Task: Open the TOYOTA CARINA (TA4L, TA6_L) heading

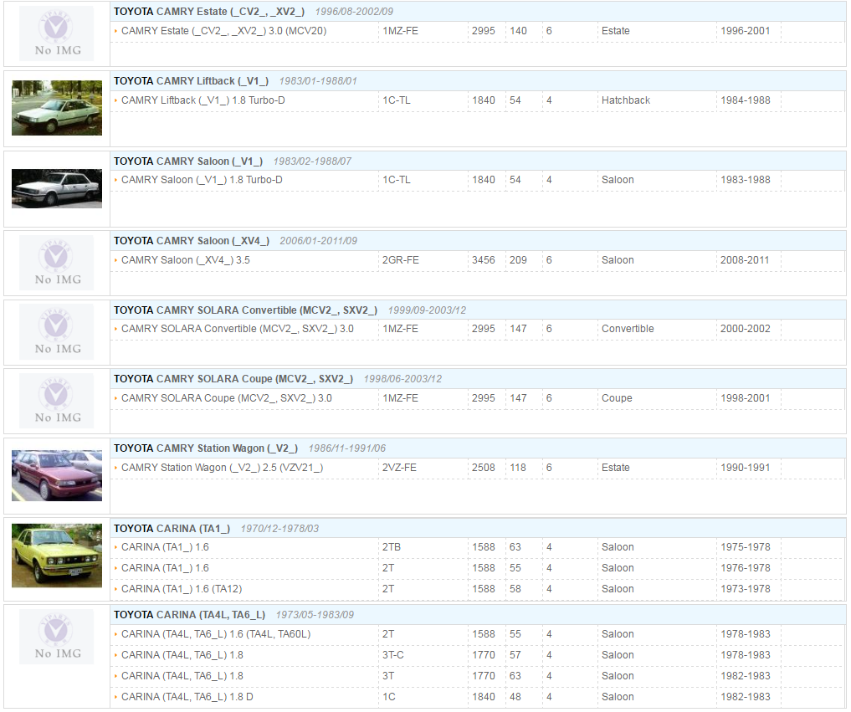Action: [189, 615]
